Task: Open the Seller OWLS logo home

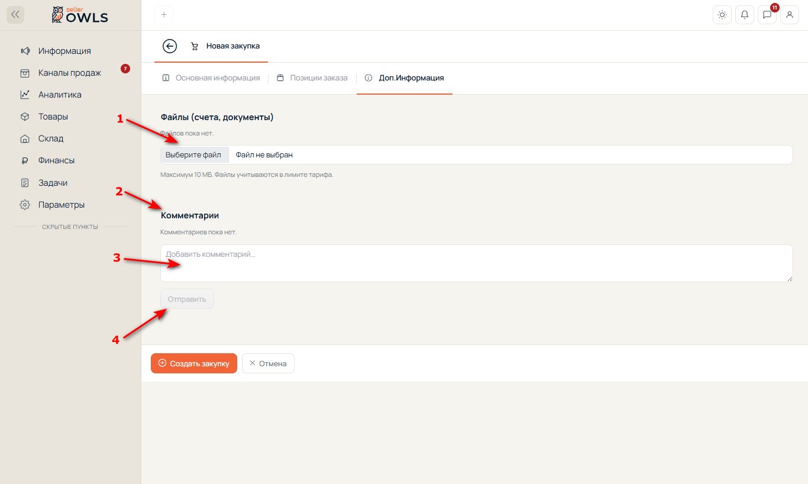Action: pyautogui.click(x=80, y=15)
